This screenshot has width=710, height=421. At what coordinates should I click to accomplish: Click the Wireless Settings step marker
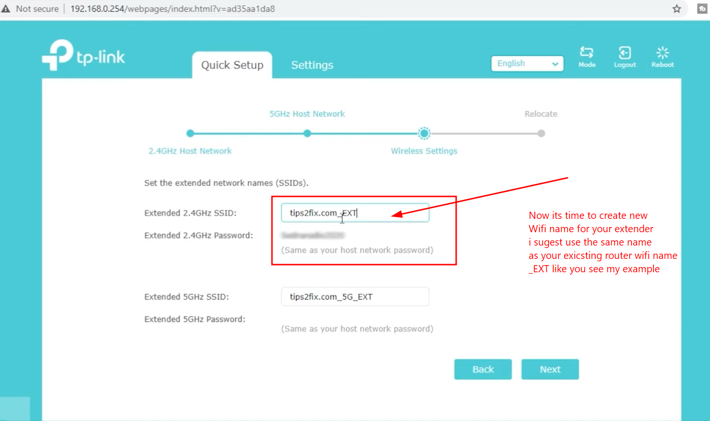coord(424,133)
